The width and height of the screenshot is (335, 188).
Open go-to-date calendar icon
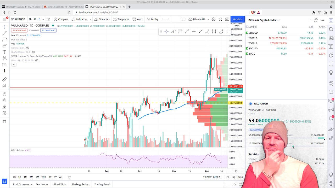tap(69, 177)
